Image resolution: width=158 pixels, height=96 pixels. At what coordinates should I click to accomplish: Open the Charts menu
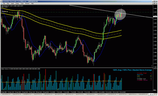pos(17,4)
